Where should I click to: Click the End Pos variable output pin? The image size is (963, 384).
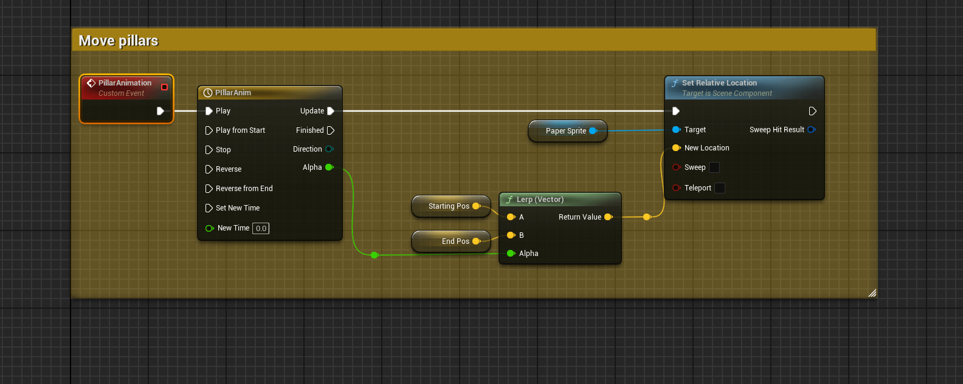point(477,241)
